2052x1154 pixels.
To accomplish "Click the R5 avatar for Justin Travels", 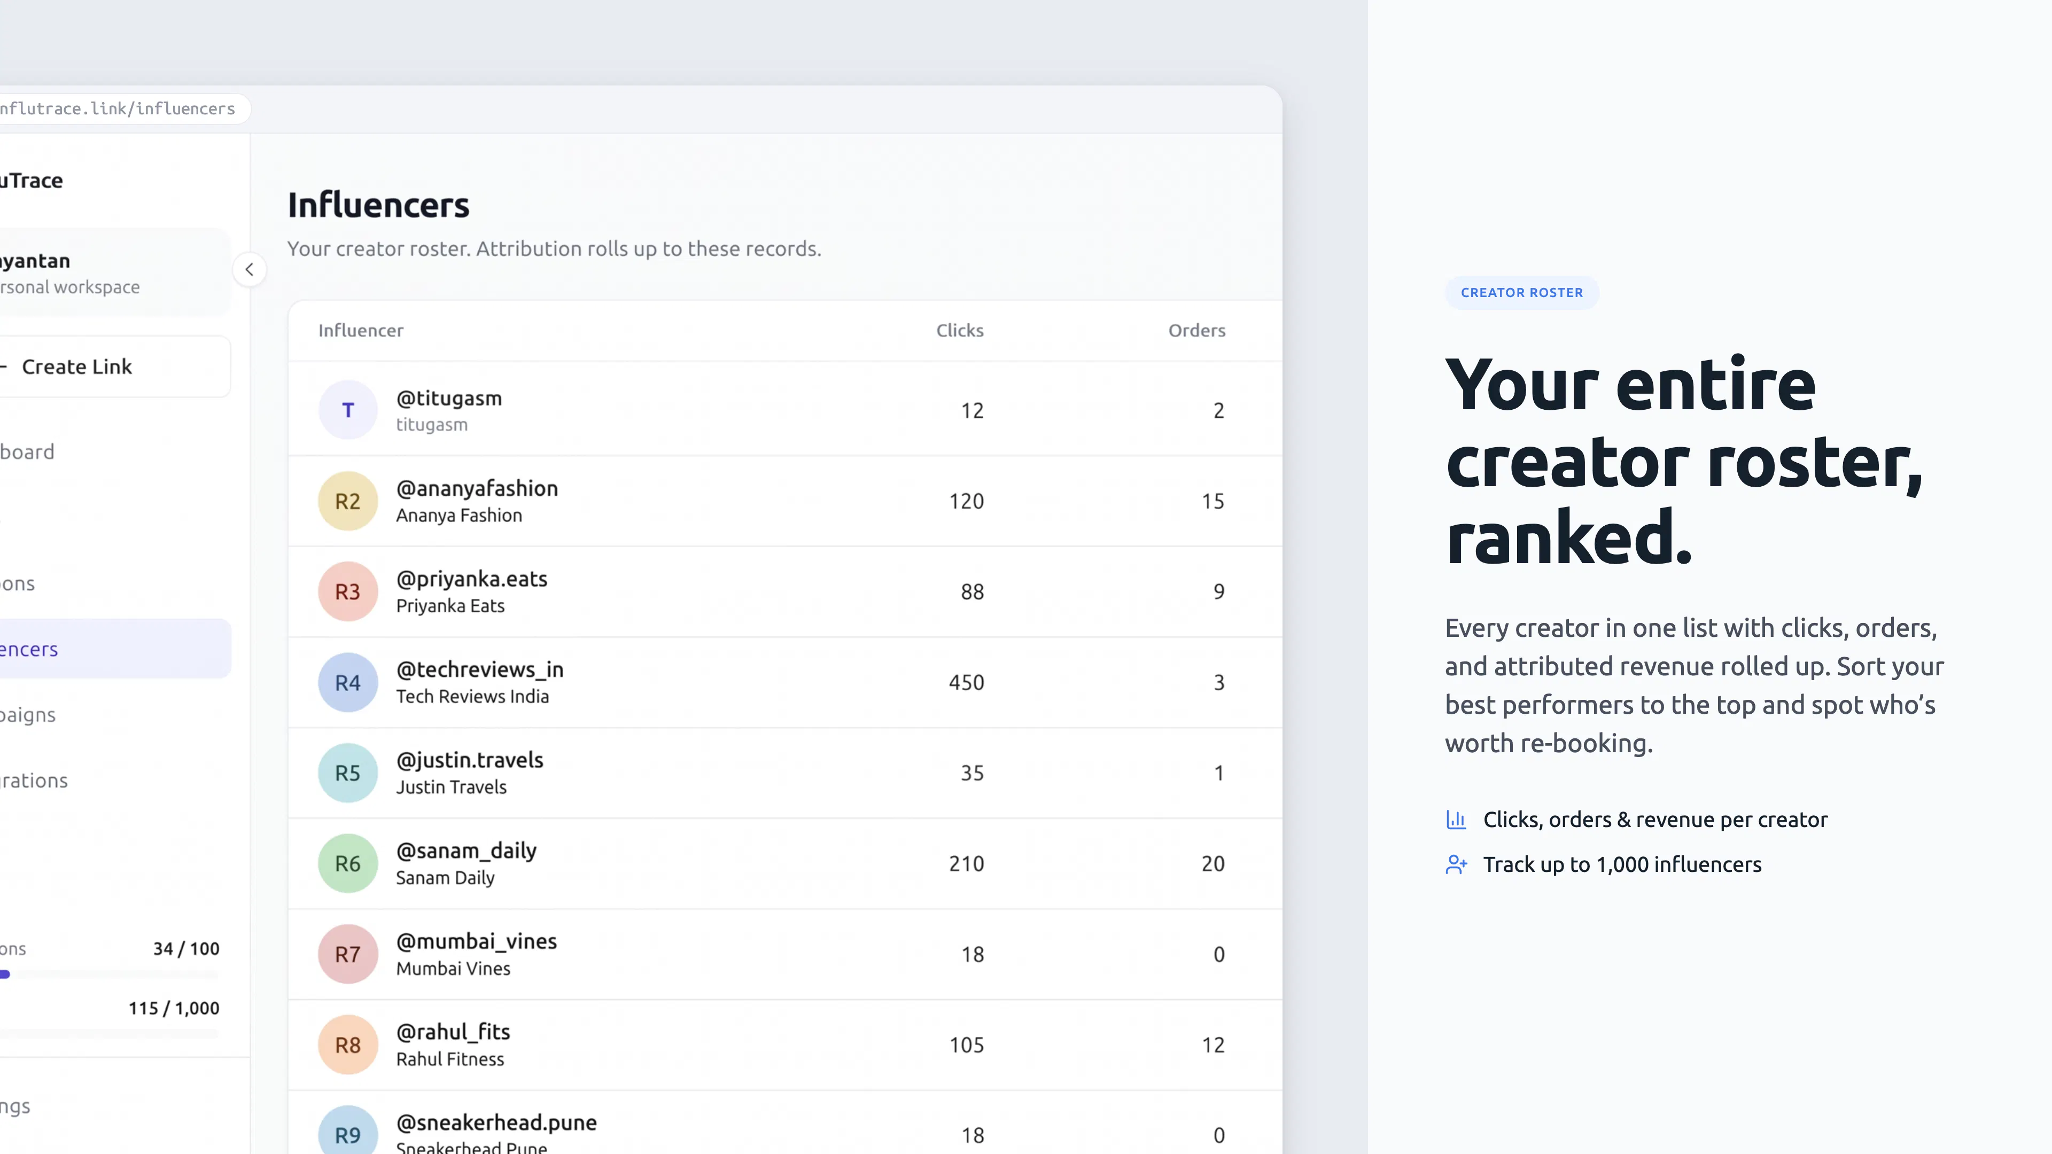I will 347,773.
